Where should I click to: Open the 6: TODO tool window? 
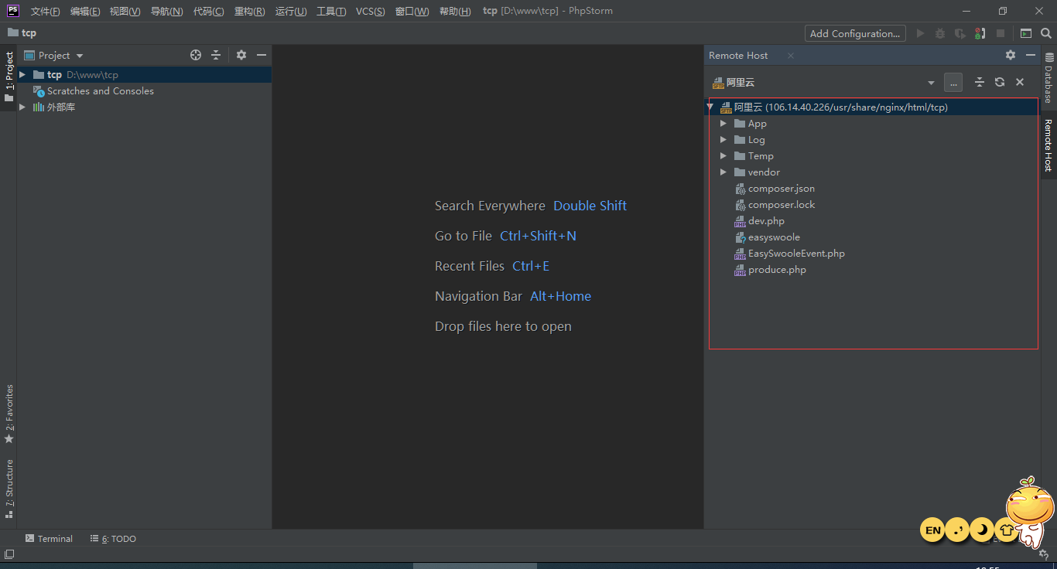click(x=113, y=539)
